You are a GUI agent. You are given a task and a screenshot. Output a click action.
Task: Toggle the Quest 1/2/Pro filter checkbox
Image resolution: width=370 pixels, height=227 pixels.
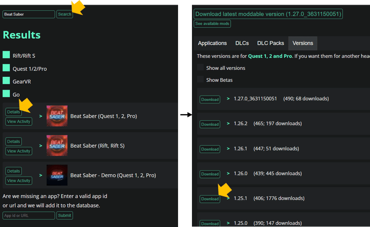click(6, 68)
